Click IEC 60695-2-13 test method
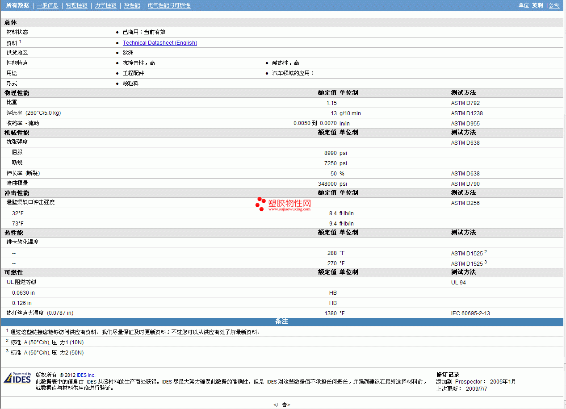The image size is (566, 409). [x=470, y=313]
